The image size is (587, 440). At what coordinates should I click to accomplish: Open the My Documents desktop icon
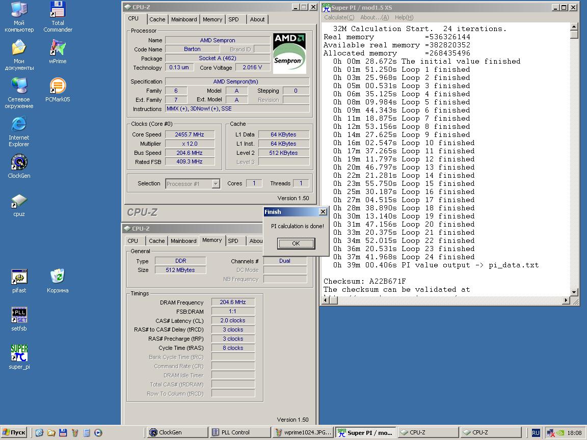click(19, 55)
